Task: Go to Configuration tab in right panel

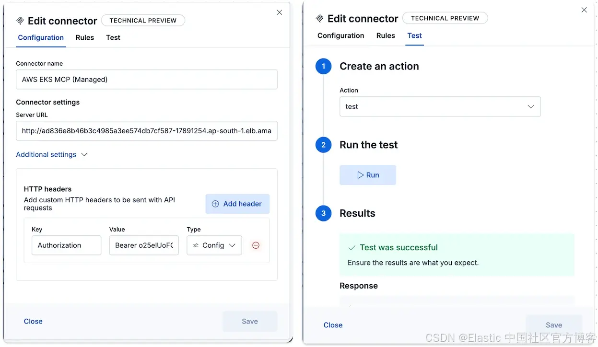Action: [x=341, y=35]
